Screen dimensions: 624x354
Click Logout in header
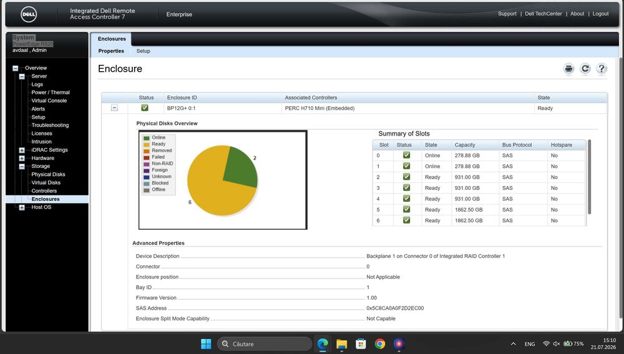(600, 14)
